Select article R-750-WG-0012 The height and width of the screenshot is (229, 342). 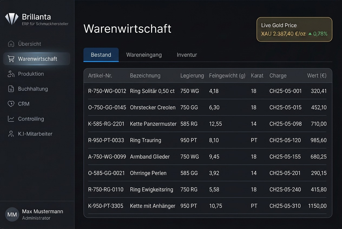point(107,91)
